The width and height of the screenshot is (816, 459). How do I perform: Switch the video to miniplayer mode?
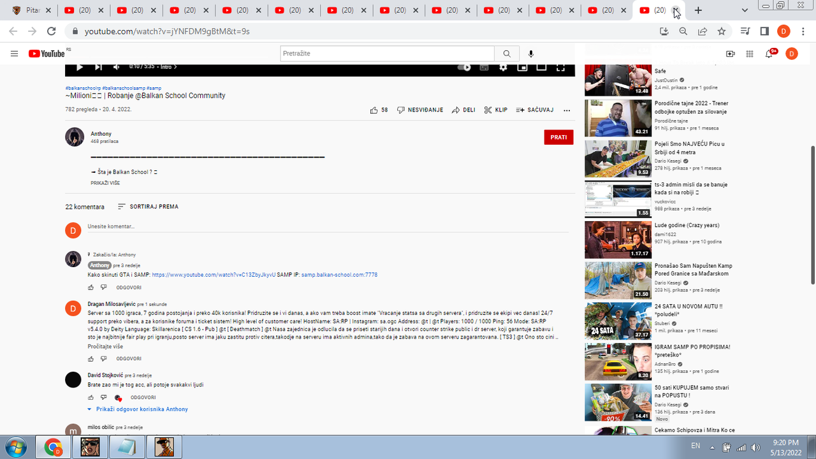(522, 67)
